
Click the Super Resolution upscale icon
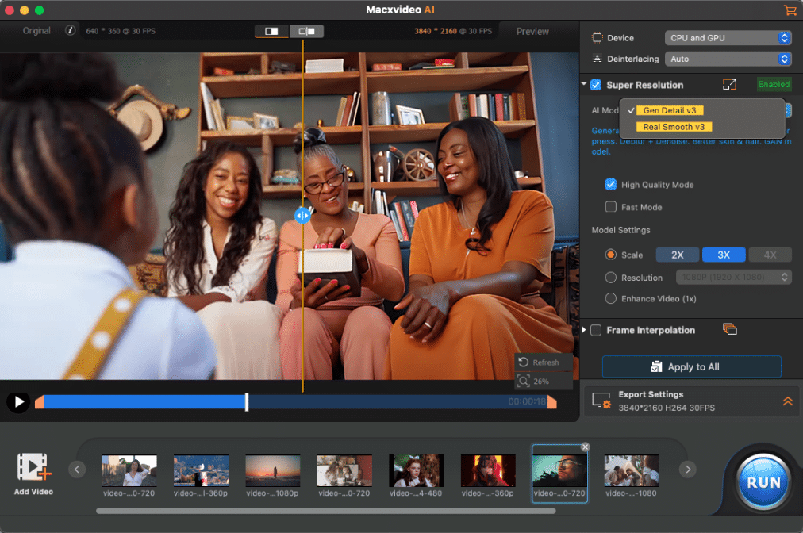coord(729,85)
